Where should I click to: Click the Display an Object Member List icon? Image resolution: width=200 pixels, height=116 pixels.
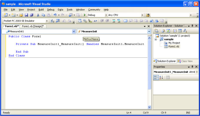(80, 21)
